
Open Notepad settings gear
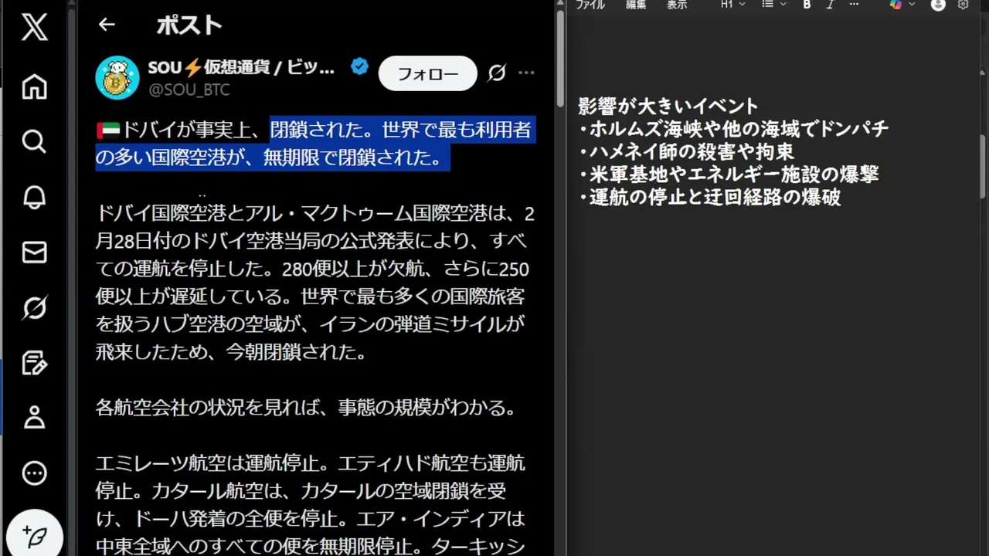point(963,5)
